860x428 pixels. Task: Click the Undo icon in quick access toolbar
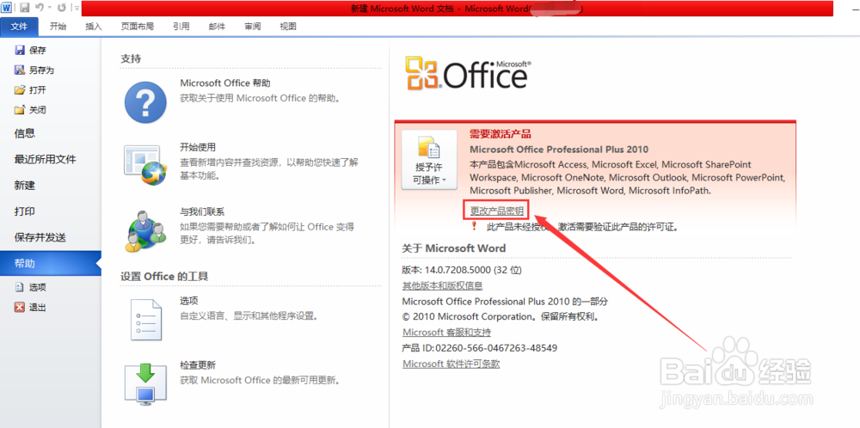click(39, 8)
